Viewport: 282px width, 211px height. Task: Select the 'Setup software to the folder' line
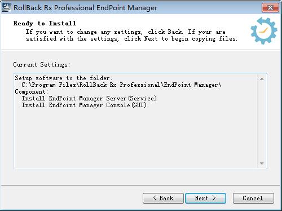coord(64,78)
